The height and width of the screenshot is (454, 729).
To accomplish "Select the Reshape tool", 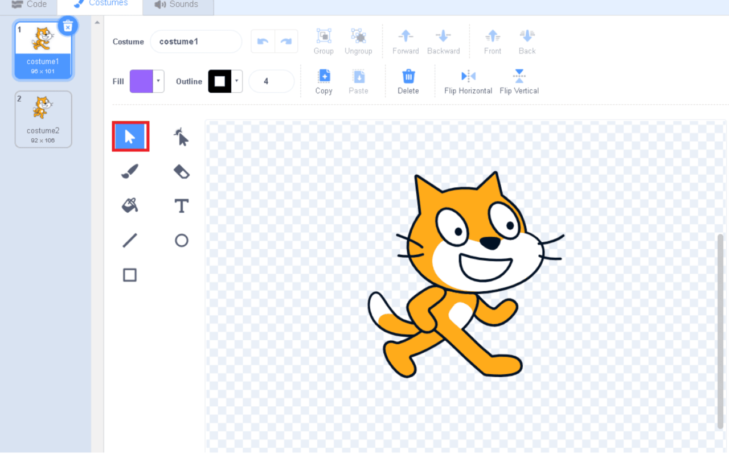I will coord(181,136).
